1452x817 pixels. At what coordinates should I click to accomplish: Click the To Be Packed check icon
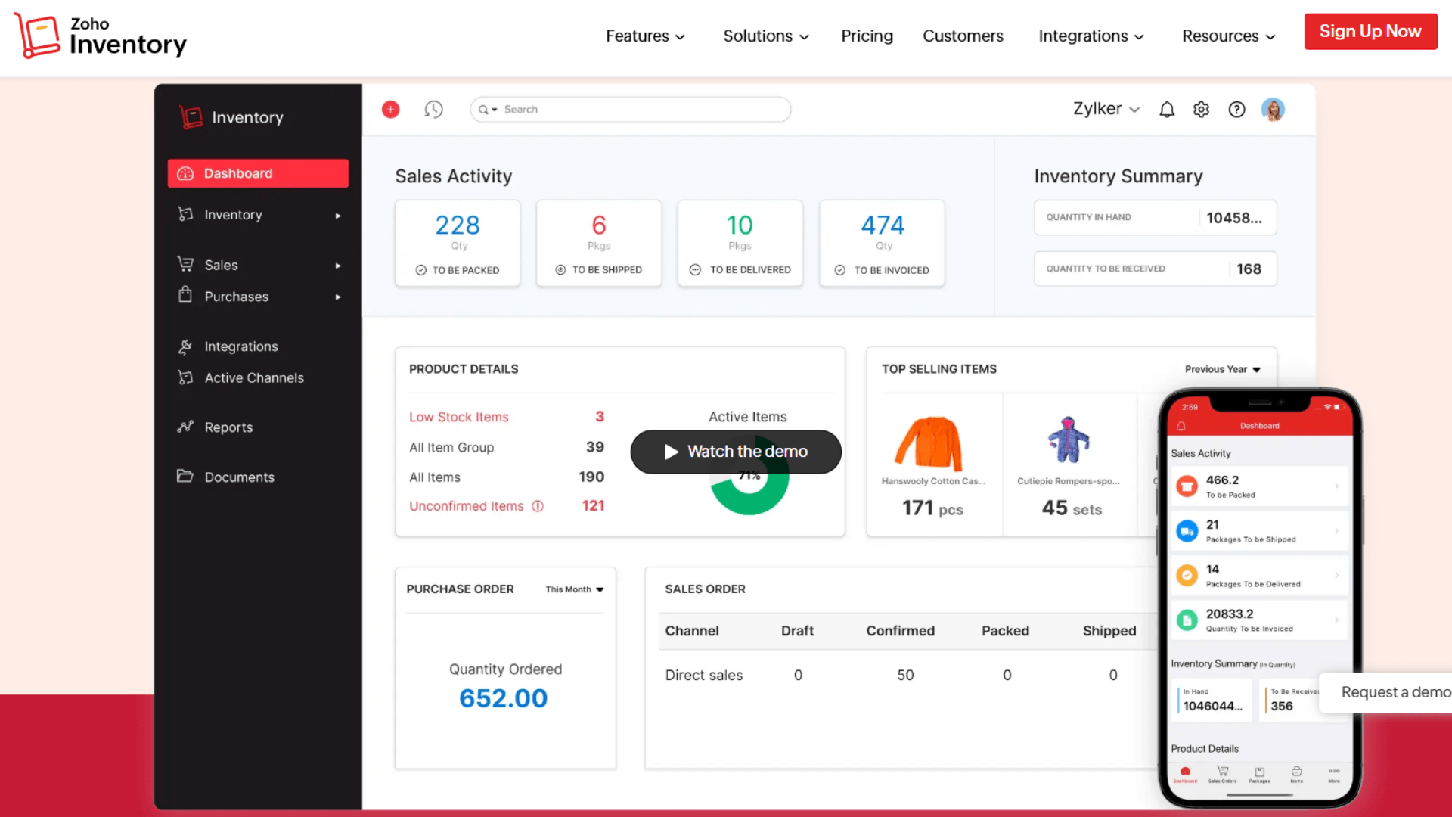[421, 270]
